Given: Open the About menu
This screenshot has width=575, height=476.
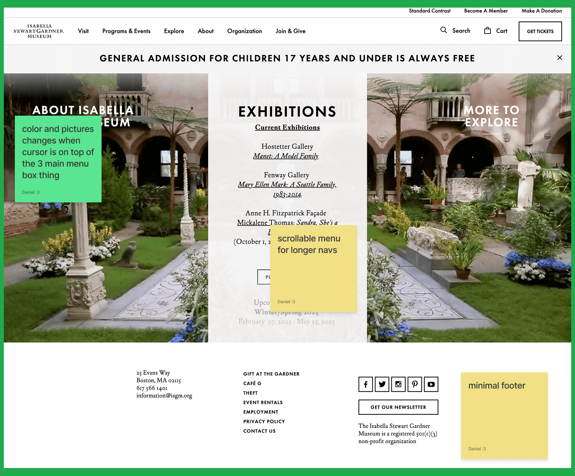Looking at the screenshot, I should click(x=206, y=31).
